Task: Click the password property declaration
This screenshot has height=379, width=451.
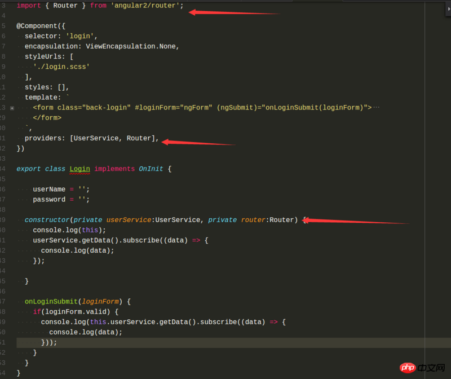Action: click(49, 199)
